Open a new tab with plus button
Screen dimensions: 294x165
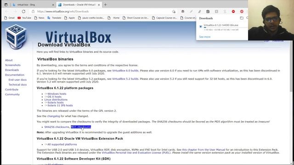(x=105, y=5)
